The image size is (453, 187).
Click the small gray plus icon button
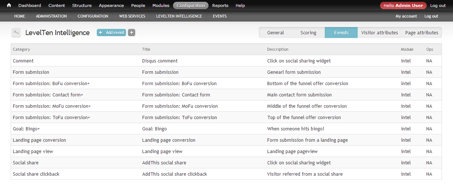[x=132, y=33]
